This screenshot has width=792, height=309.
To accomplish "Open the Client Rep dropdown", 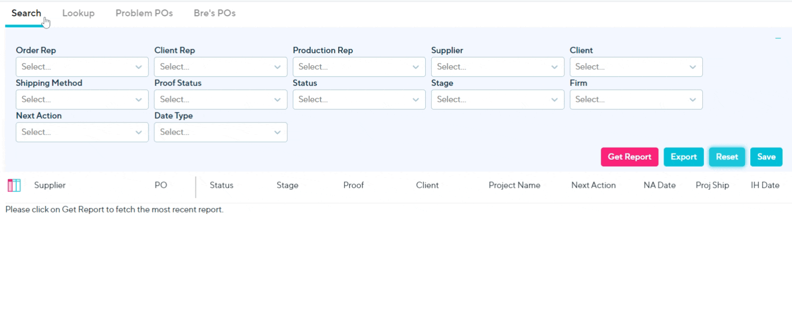I will pyautogui.click(x=220, y=66).
